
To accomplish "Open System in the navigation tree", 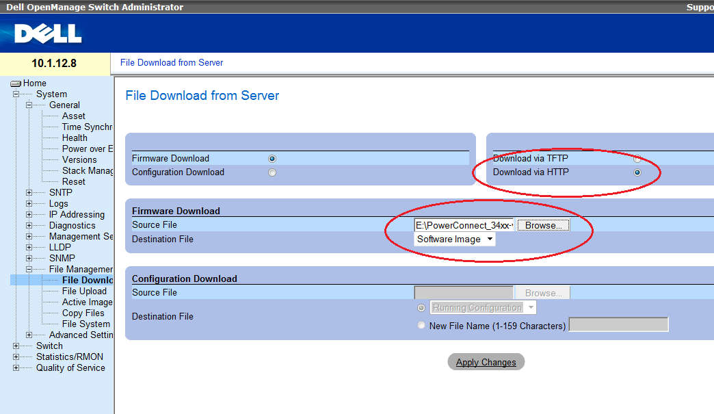I will coord(51,94).
